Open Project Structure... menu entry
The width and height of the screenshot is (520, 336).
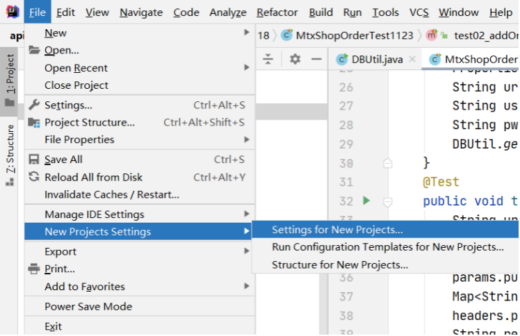click(139, 122)
